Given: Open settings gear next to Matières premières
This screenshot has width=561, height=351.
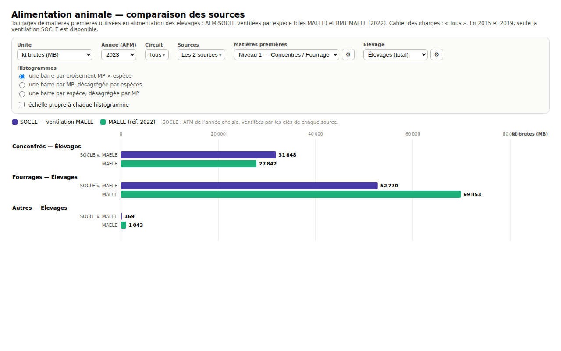Looking at the screenshot, I should [x=348, y=54].
